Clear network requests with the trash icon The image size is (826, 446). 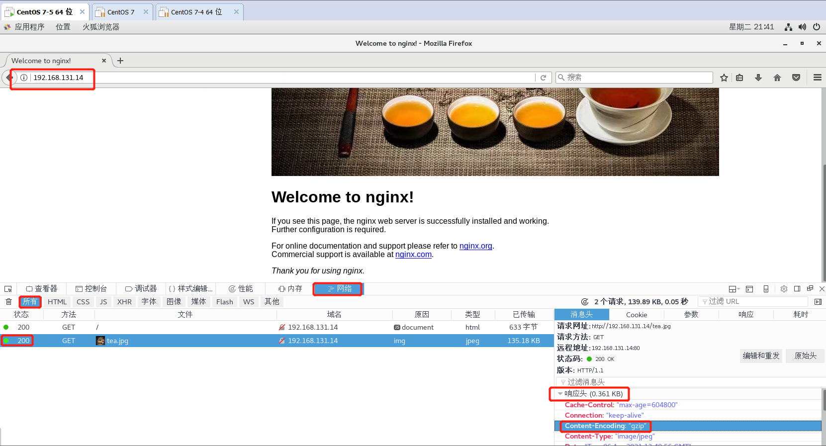tap(8, 302)
